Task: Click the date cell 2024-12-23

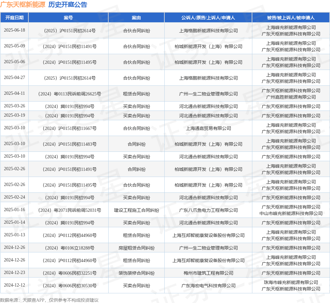Action: pyautogui.click(x=14, y=272)
